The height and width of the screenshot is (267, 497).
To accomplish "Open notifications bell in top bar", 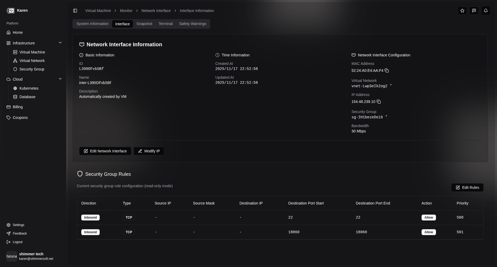I will point(486,11).
